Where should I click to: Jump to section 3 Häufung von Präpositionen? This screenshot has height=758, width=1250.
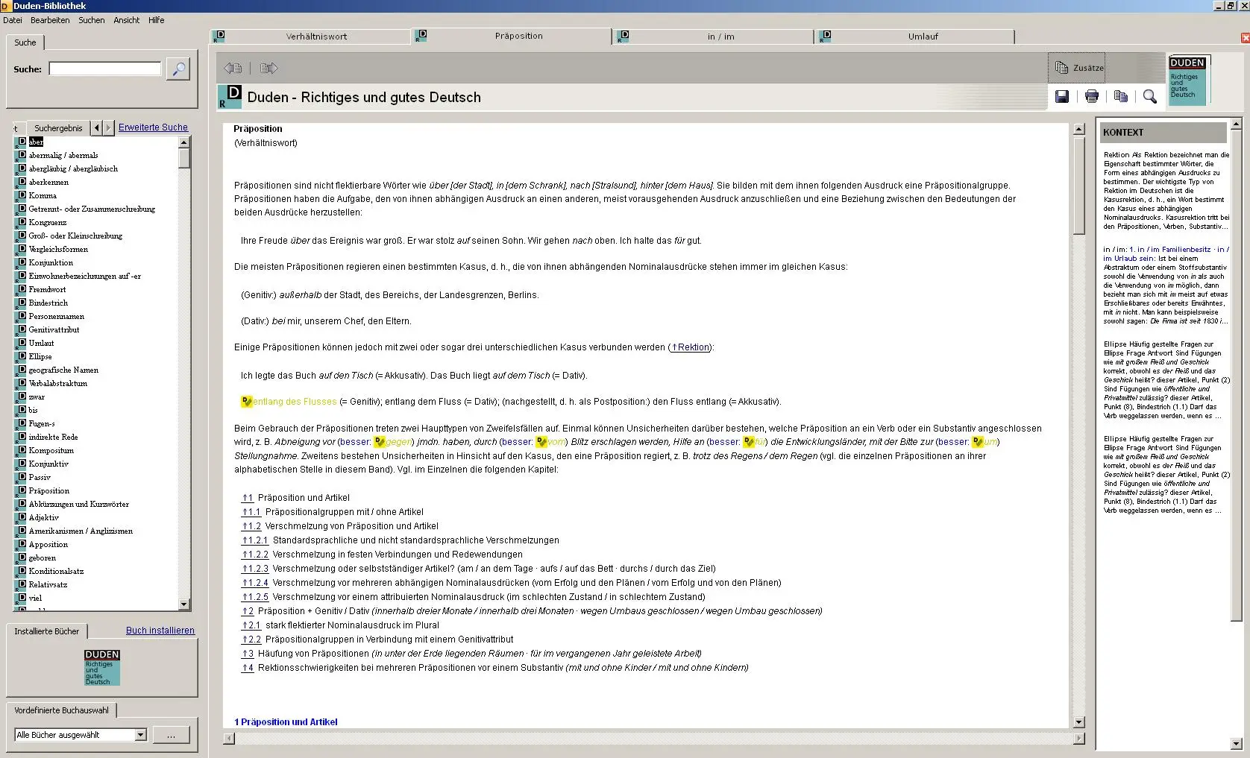(248, 654)
